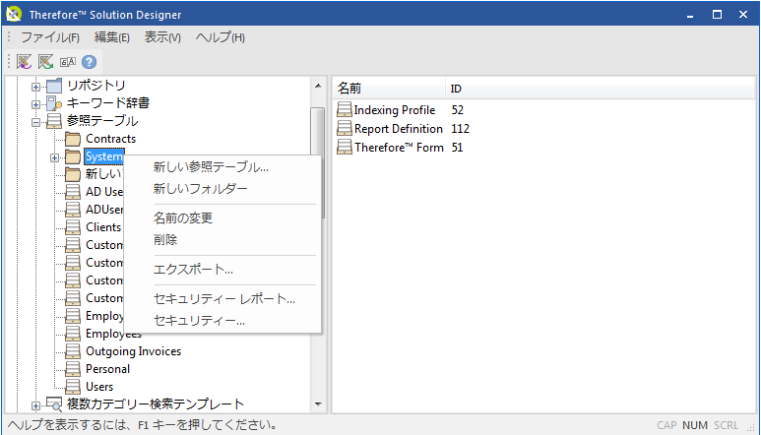
Task: Sort list by the 名前 column header
Action: 389,89
